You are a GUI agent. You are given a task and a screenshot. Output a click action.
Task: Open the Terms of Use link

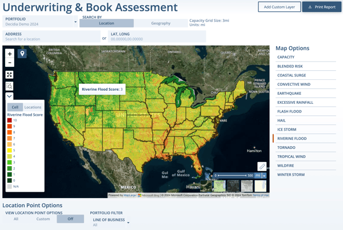tap(261, 195)
